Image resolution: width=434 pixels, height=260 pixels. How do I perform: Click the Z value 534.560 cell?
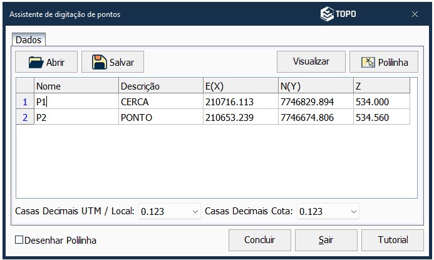coord(381,117)
